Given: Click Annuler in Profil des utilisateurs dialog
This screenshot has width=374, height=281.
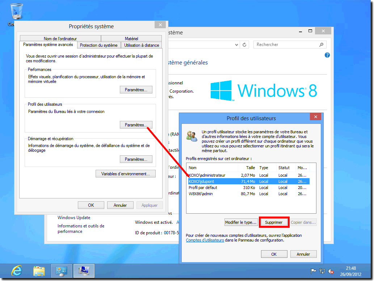Looking at the screenshot, I should click(x=303, y=254).
